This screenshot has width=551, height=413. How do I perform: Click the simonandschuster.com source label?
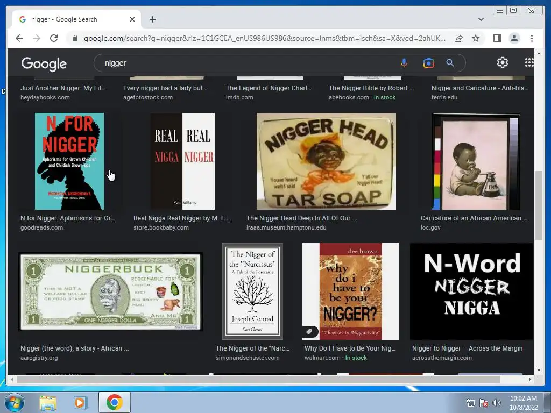(x=248, y=358)
